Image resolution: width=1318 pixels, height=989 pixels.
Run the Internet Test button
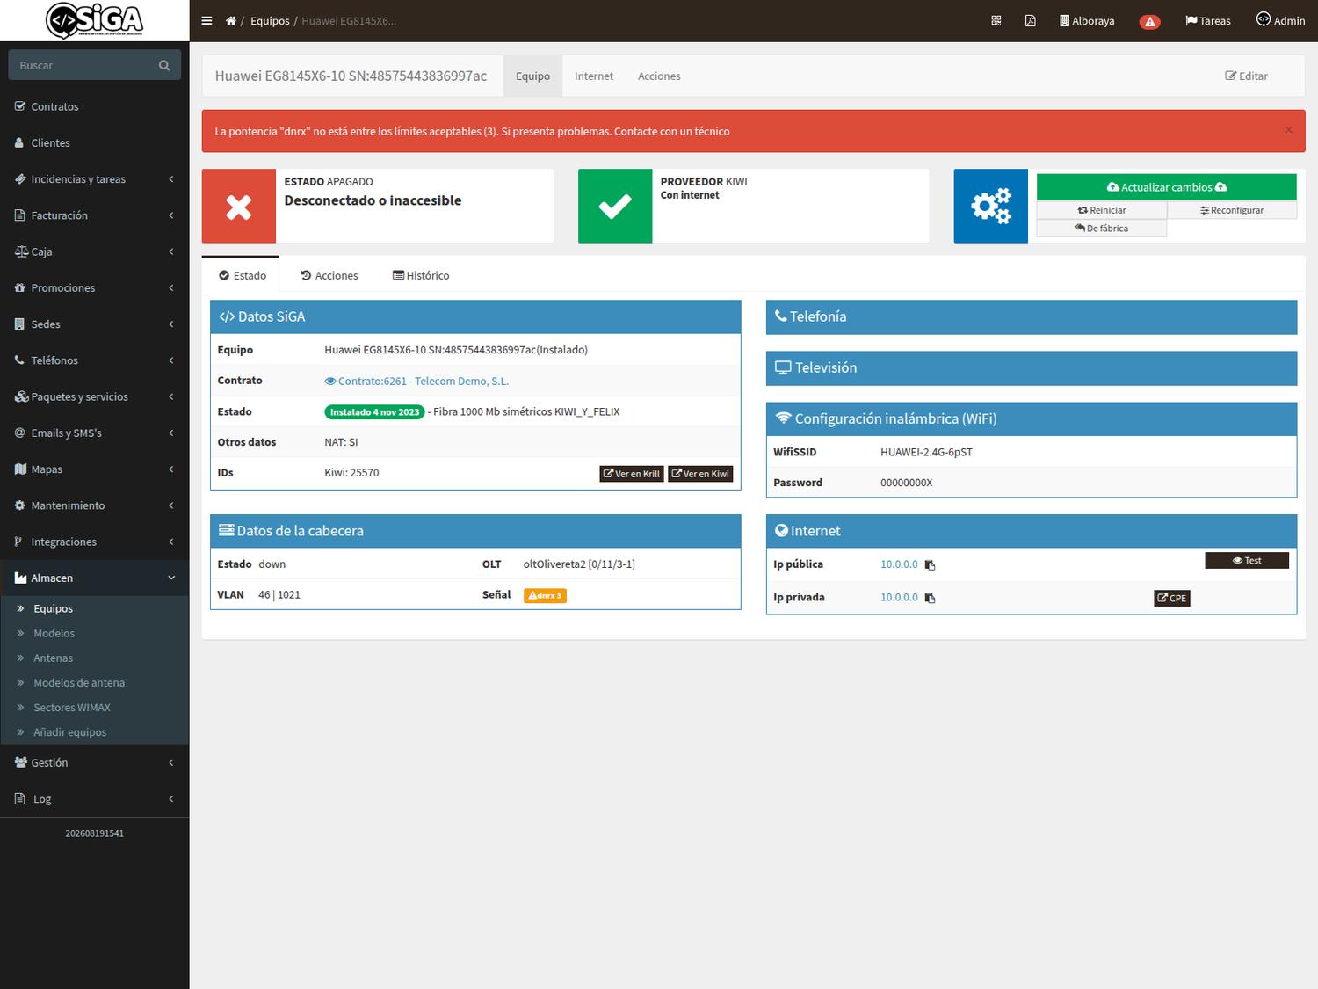(x=1247, y=561)
